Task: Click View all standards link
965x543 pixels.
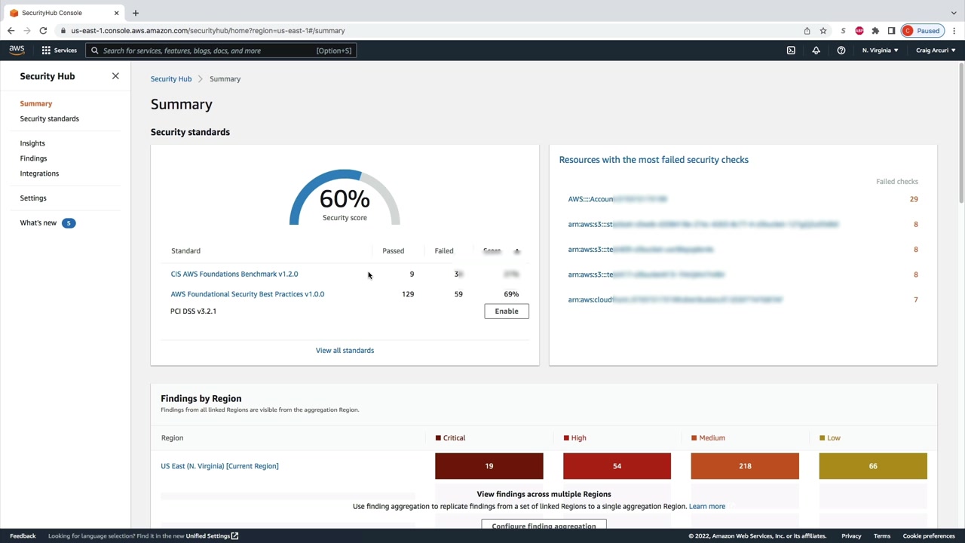Action: (x=345, y=351)
